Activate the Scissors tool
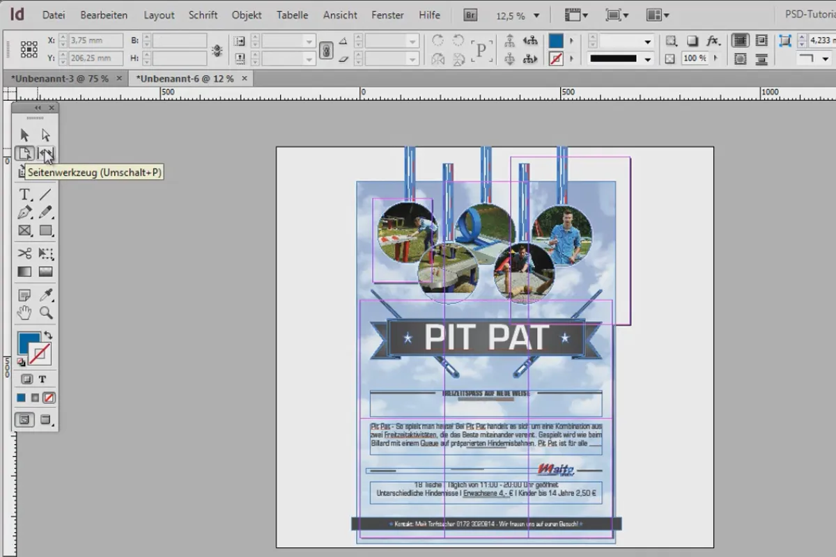The image size is (836, 557). 25,253
